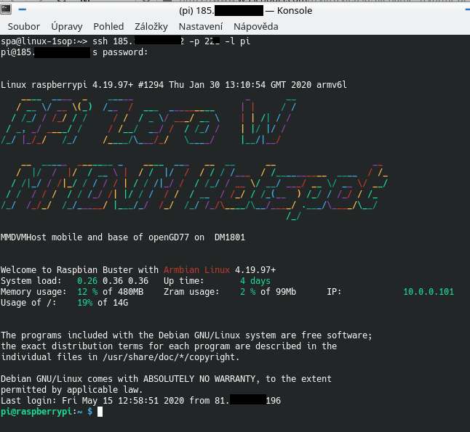470x432 pixels.
Task: Click the Zram usage '2 %' value
Action: click(x=247, y=292)
